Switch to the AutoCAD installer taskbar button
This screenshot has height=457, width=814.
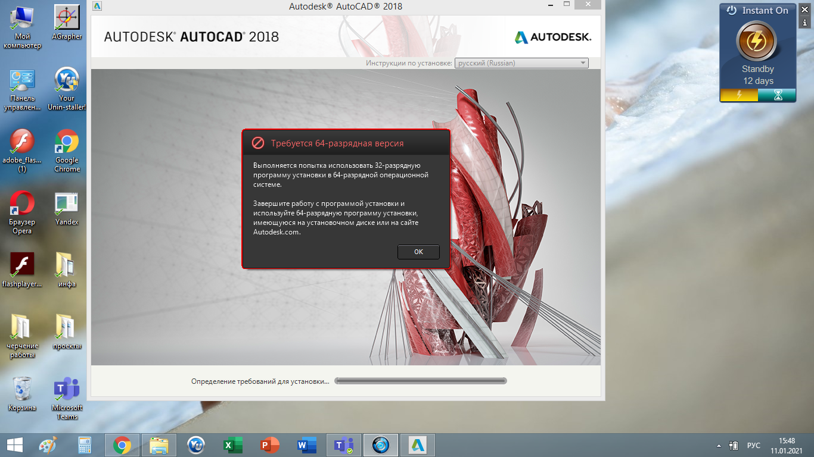pos(418,445)
